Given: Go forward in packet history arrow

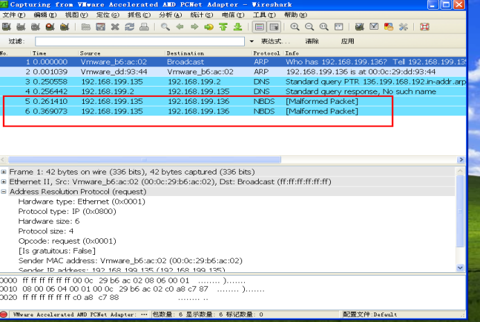Looking at the screenshot, I should [194, 27].
